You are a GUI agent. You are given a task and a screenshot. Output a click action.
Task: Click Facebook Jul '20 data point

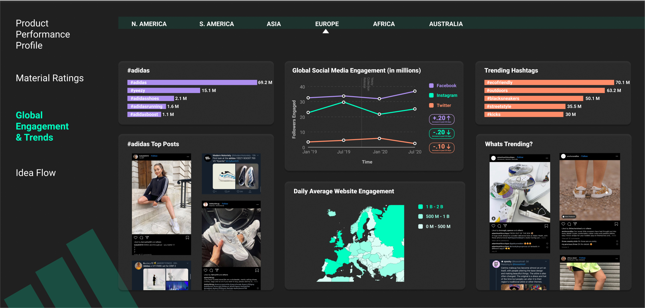point(415,91)
